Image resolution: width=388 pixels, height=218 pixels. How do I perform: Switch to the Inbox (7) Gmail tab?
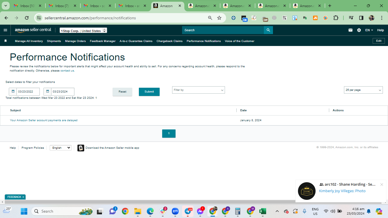62,6
